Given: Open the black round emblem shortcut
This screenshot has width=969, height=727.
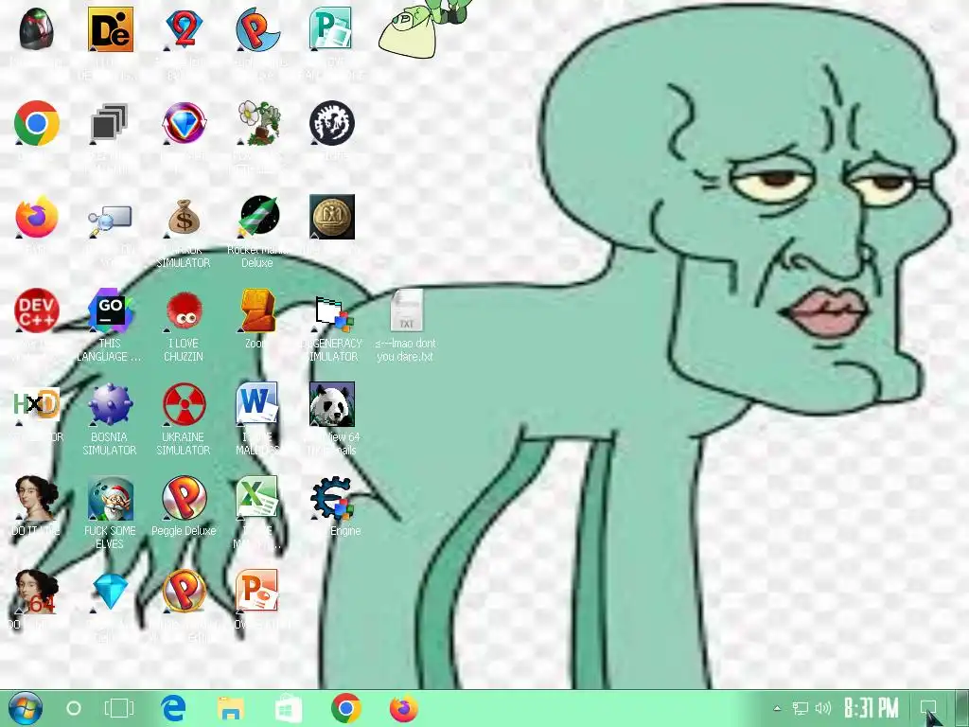Looking at the screenshot, I should pyautogui.click(x=332, y=123).
